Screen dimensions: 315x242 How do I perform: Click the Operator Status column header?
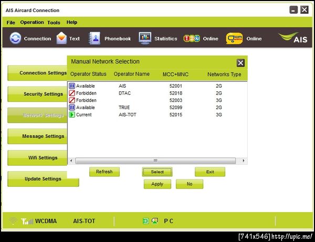[88, 74]
